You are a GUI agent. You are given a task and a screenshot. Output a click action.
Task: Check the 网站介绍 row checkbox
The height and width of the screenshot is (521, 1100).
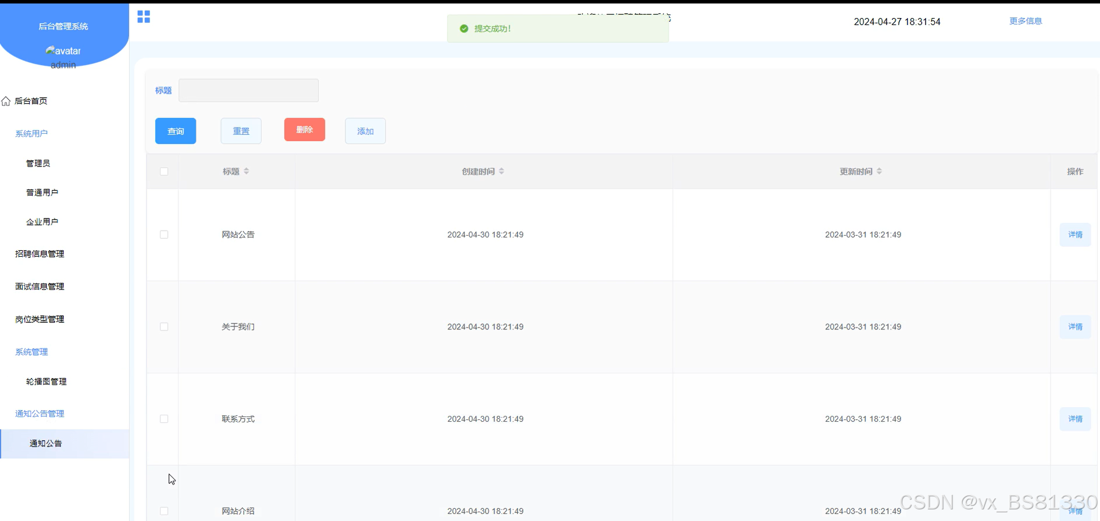(164, 511)
